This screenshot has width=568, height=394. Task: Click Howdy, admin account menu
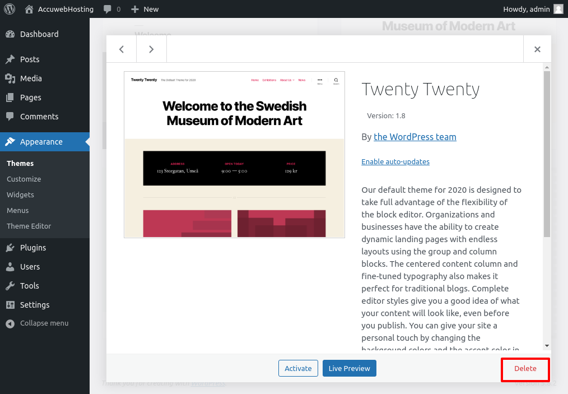tap(527, 9)
